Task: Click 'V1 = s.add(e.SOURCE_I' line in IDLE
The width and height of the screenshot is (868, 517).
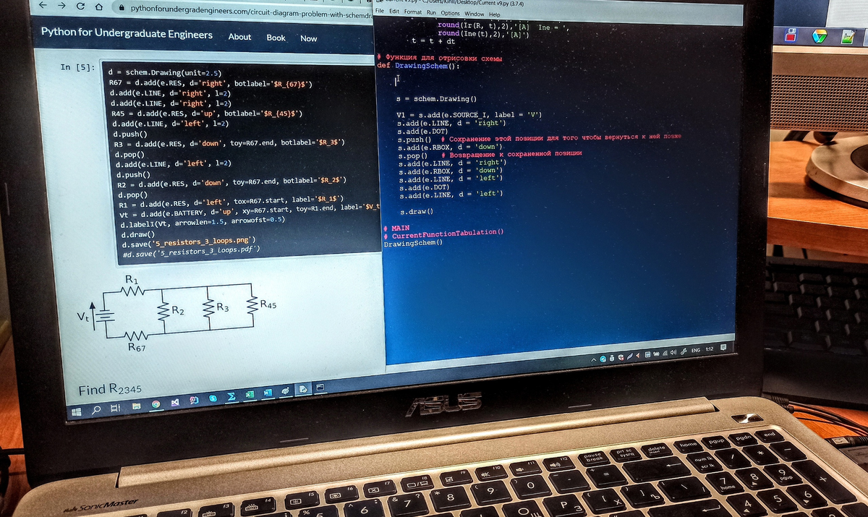Action: 469,114
